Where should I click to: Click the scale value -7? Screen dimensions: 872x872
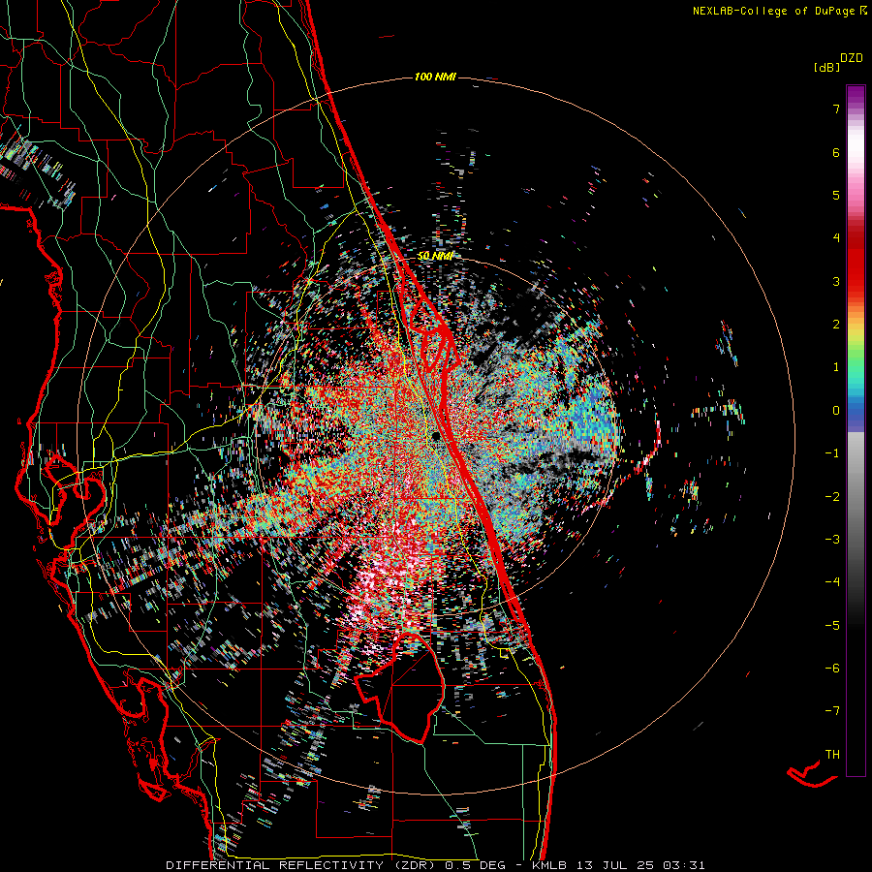click(x=832, y=711)
